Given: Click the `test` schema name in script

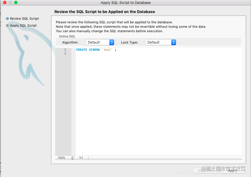Looking at the screenshot, I should click(x=107, y=50).
